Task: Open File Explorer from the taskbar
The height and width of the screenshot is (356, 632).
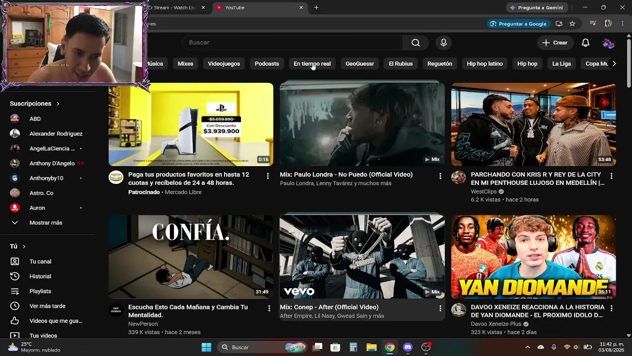Action: pyautogui.click(x=371, y=347)
